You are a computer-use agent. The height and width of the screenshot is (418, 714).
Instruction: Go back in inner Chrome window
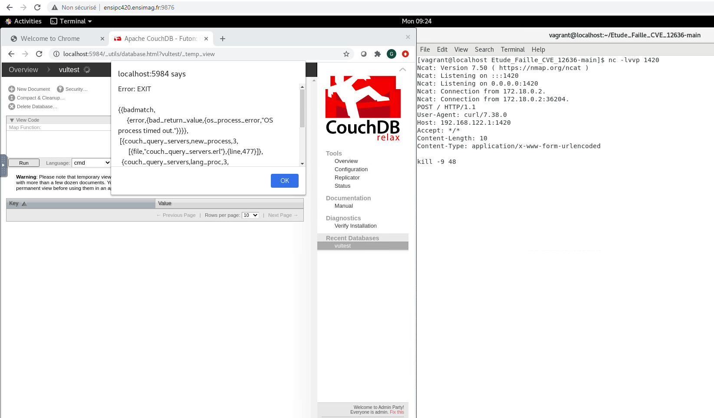[x=11, y=54]
